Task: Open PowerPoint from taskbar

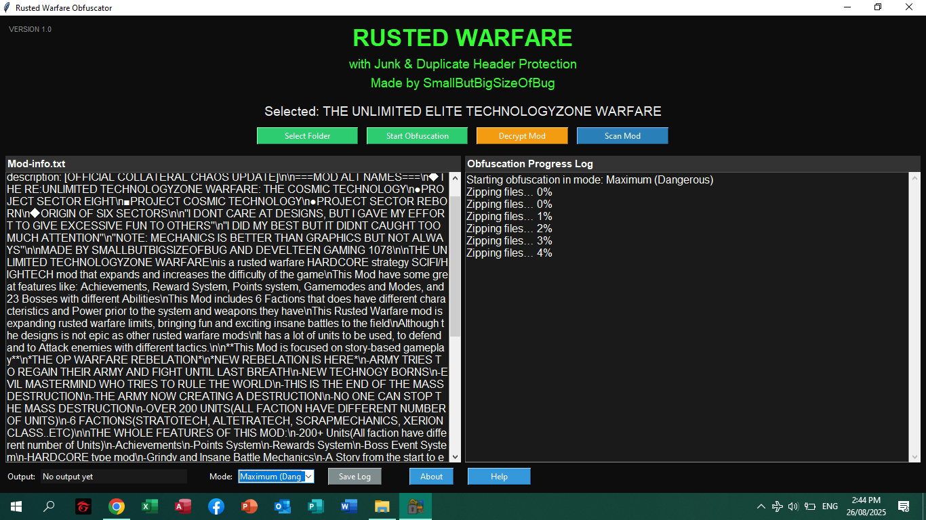Action: click(249, 506)
